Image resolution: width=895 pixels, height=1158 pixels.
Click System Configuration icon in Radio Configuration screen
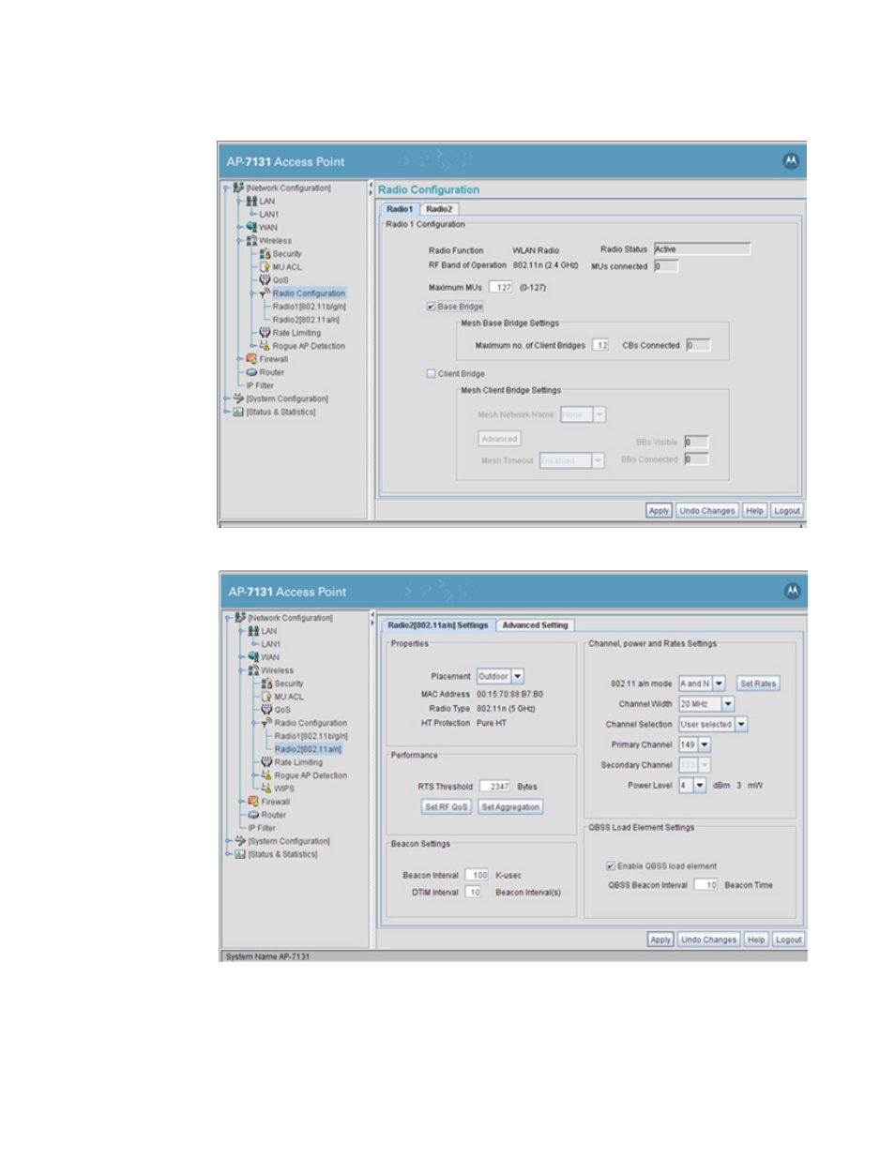(238, 398)
